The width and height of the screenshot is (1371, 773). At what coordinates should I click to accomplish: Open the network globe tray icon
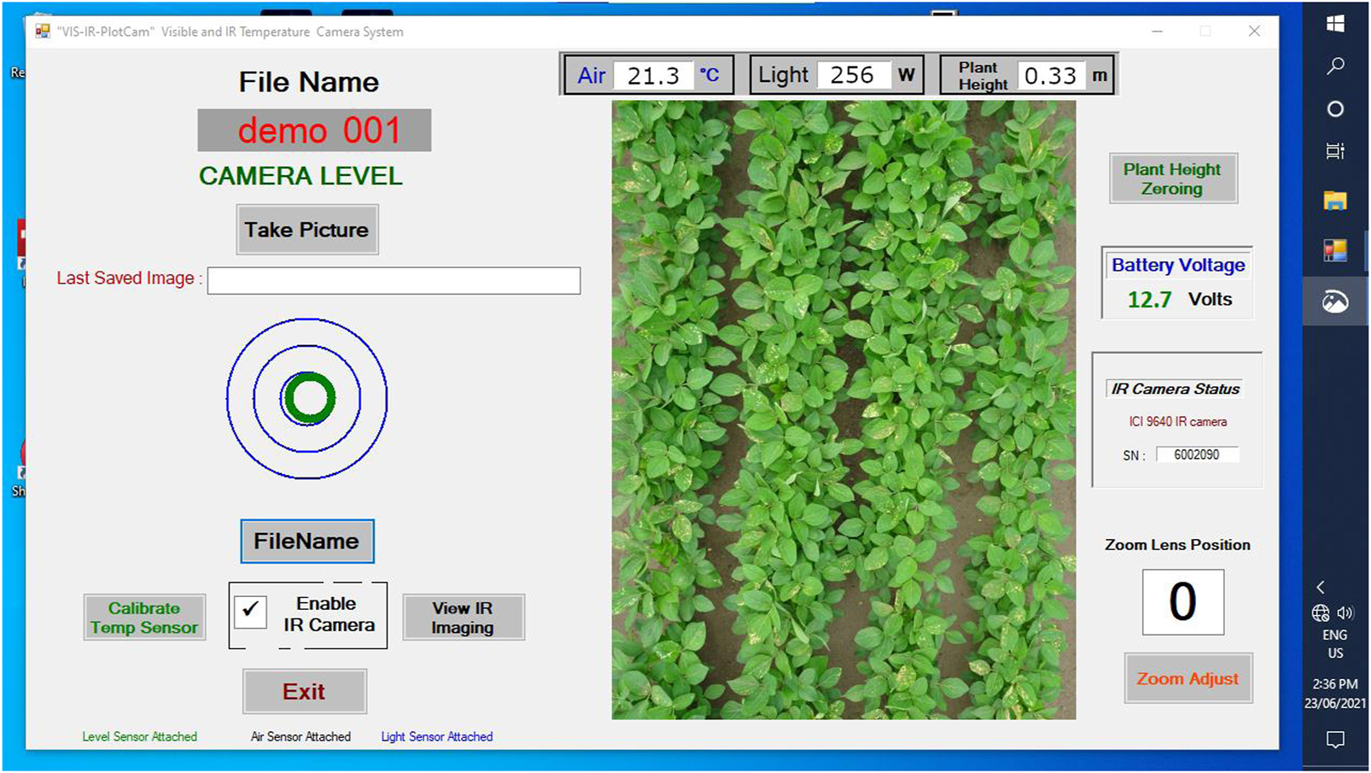(x=1321, y=612)
